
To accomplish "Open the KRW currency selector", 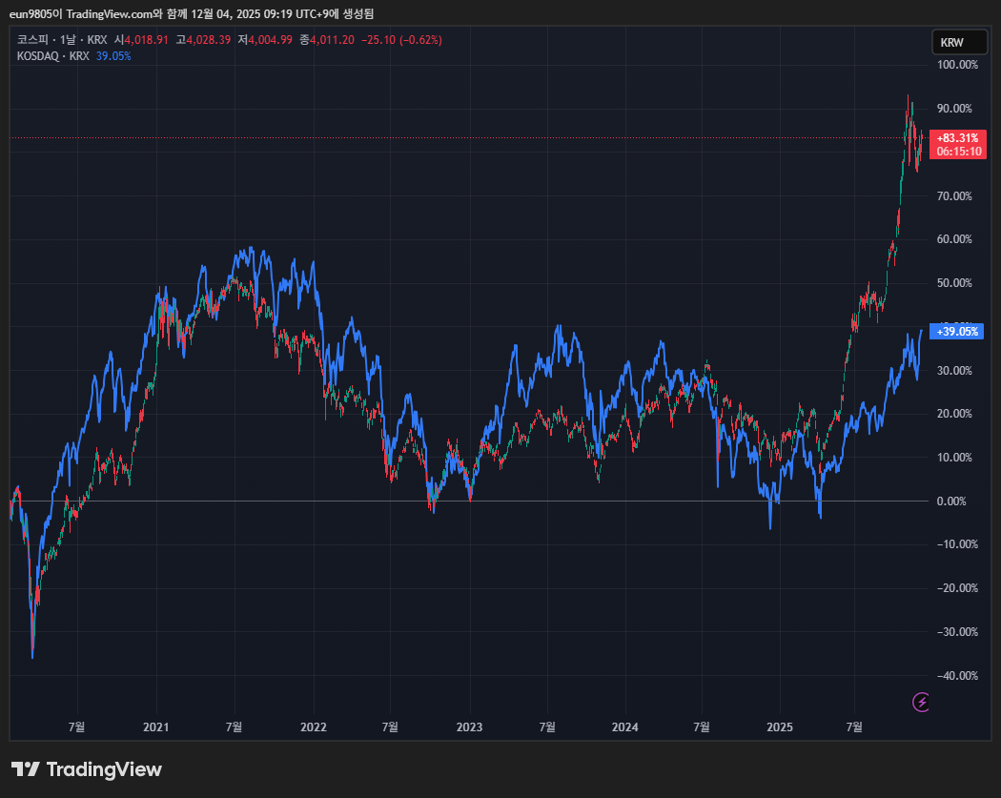I will (x=959, y=42).
